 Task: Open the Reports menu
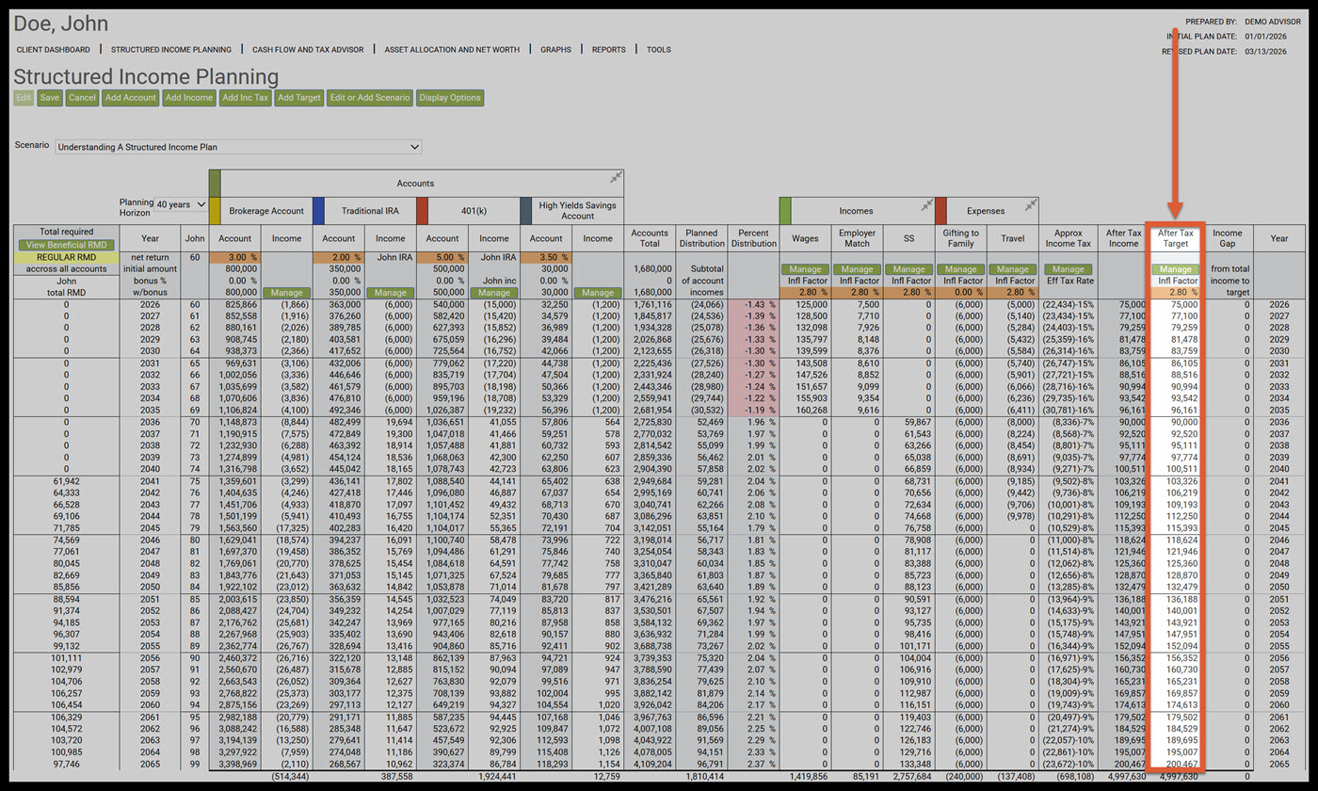tap(608, 49)
